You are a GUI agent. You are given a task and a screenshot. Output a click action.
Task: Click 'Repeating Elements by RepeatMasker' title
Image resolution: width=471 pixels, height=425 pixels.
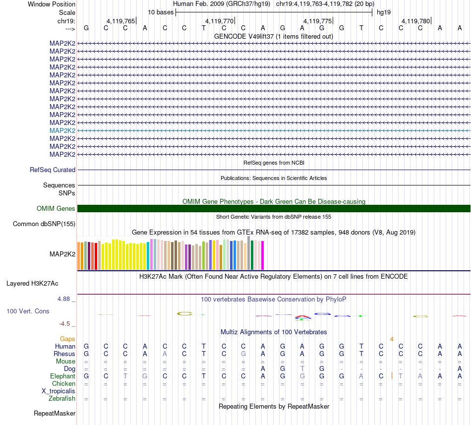tap(274, 407)
